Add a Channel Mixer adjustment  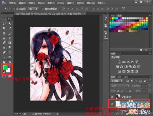[135, 67]
